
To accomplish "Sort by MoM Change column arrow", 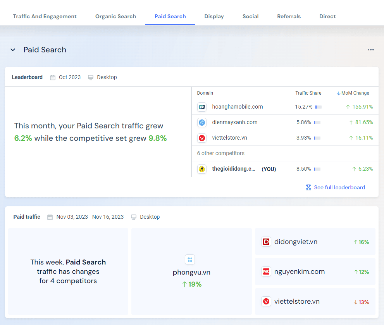I will coord(338,93).
